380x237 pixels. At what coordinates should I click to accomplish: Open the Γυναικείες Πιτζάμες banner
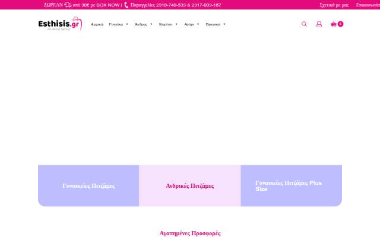pyautogui.click(x=88, y=185)
